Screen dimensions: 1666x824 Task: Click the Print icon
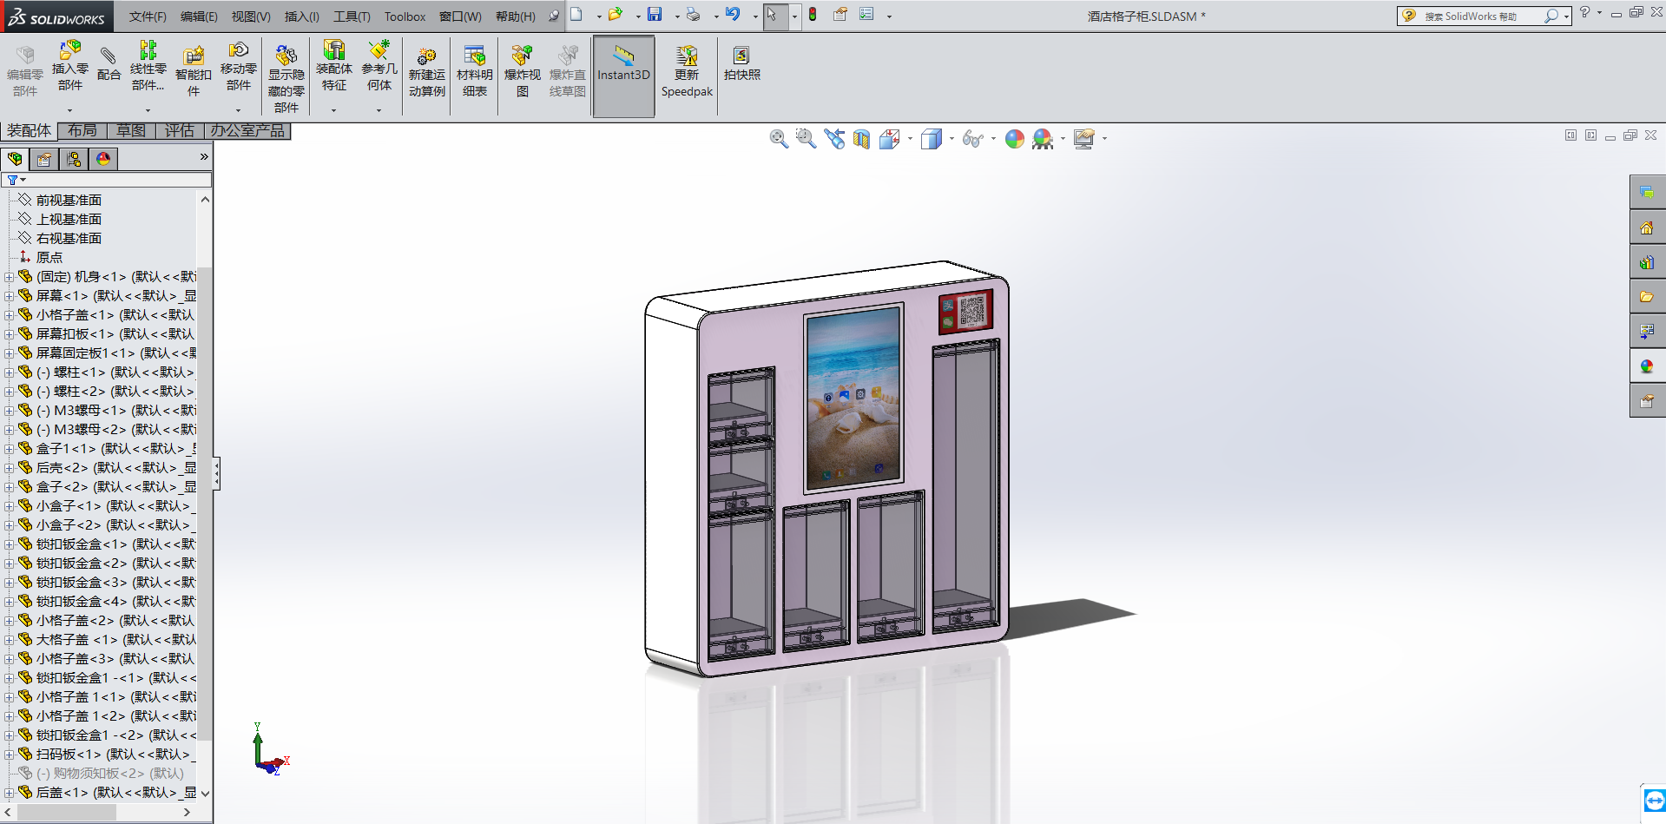point(693,14)
